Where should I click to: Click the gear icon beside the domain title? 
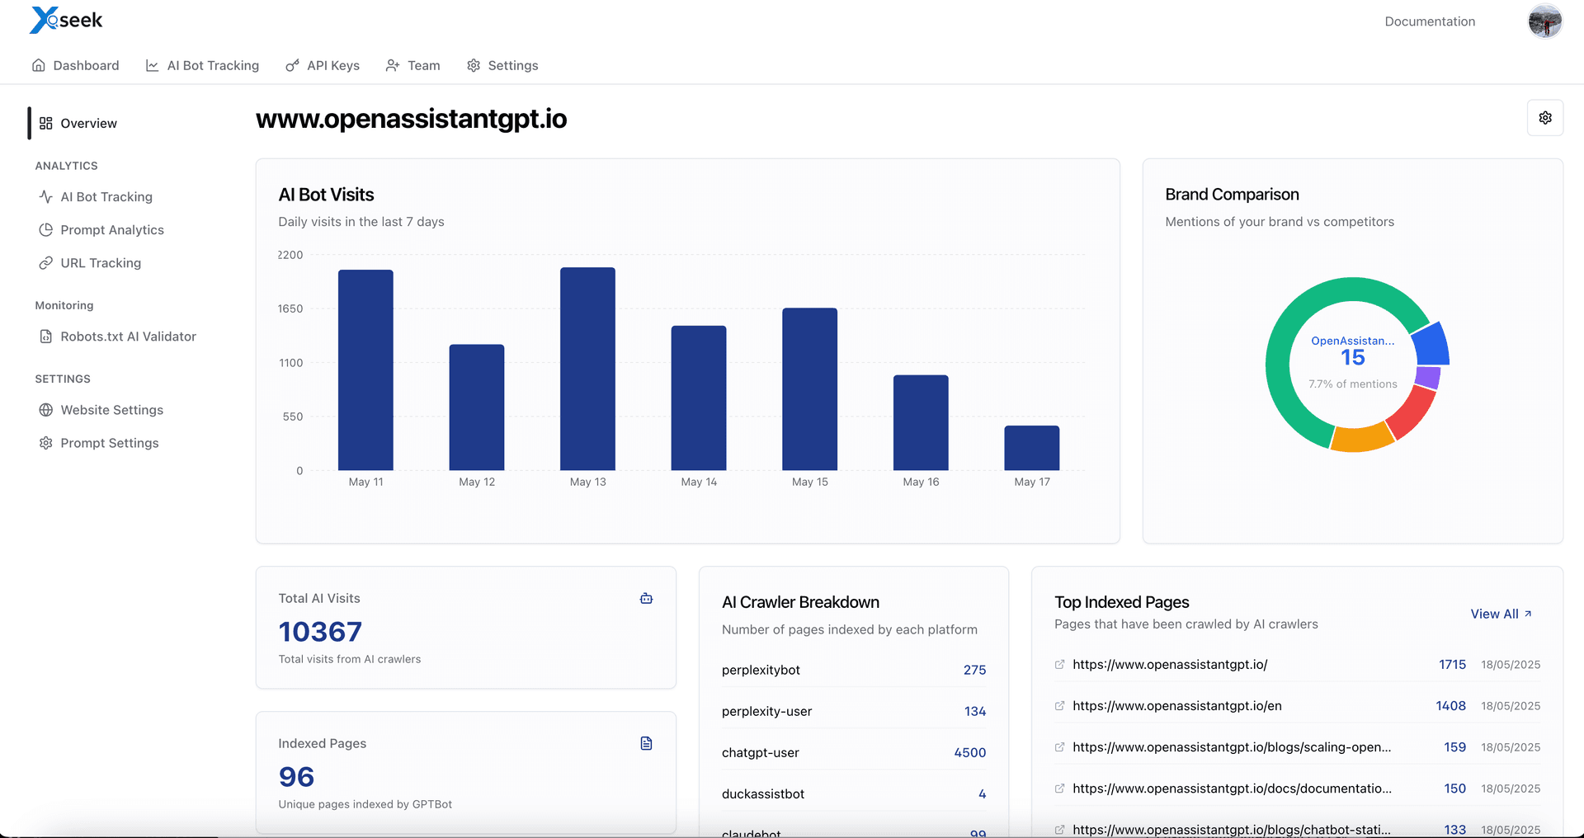pos(1544,118)
